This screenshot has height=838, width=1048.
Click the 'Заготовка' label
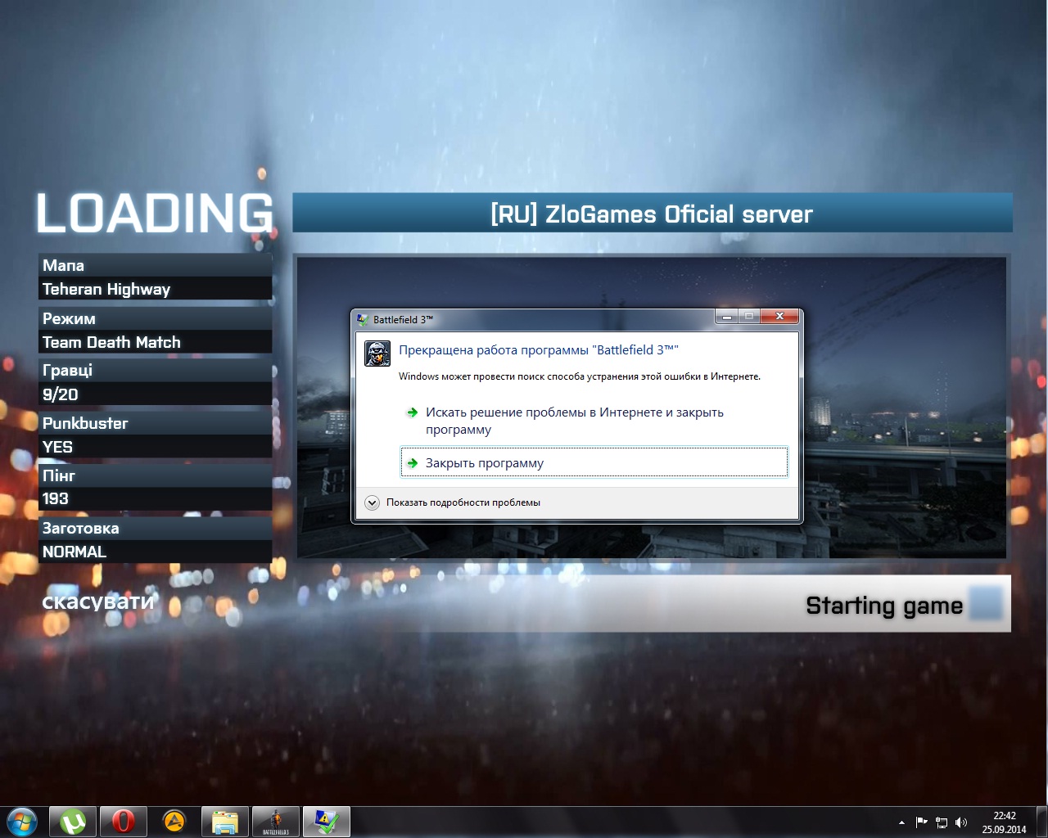pyautogui.click(x=80, y=528)
